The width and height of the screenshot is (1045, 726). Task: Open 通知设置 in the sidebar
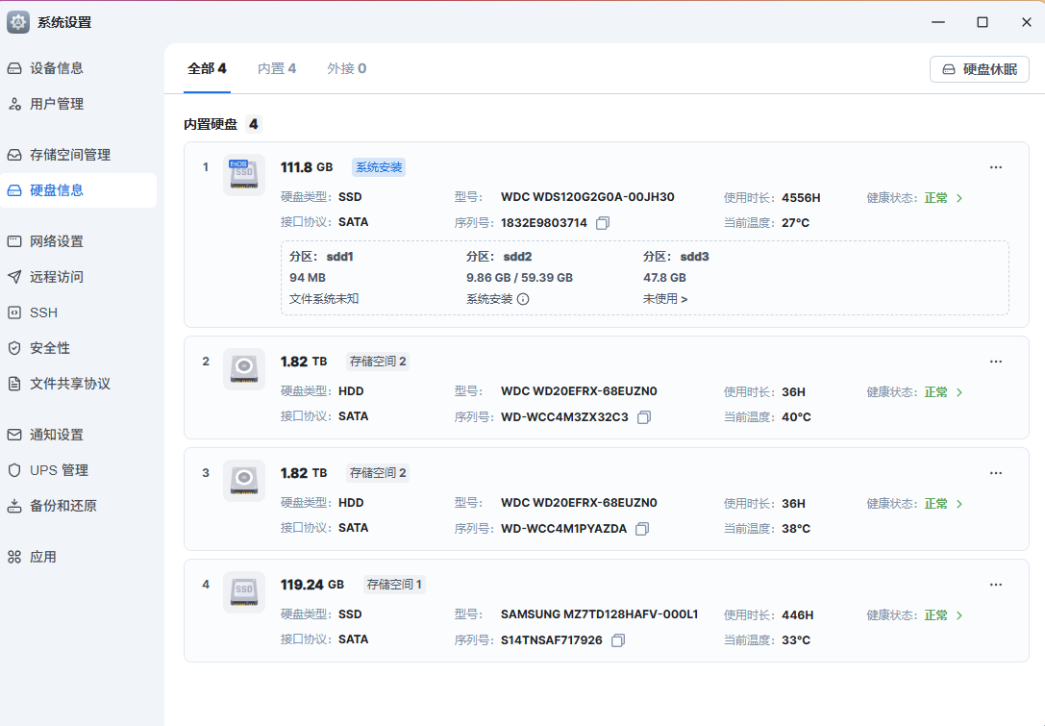coord(78,435)
